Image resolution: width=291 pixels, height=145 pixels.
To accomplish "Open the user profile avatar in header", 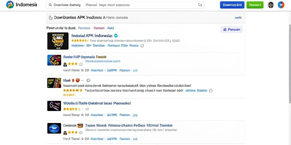I will [x=271, y=5].
